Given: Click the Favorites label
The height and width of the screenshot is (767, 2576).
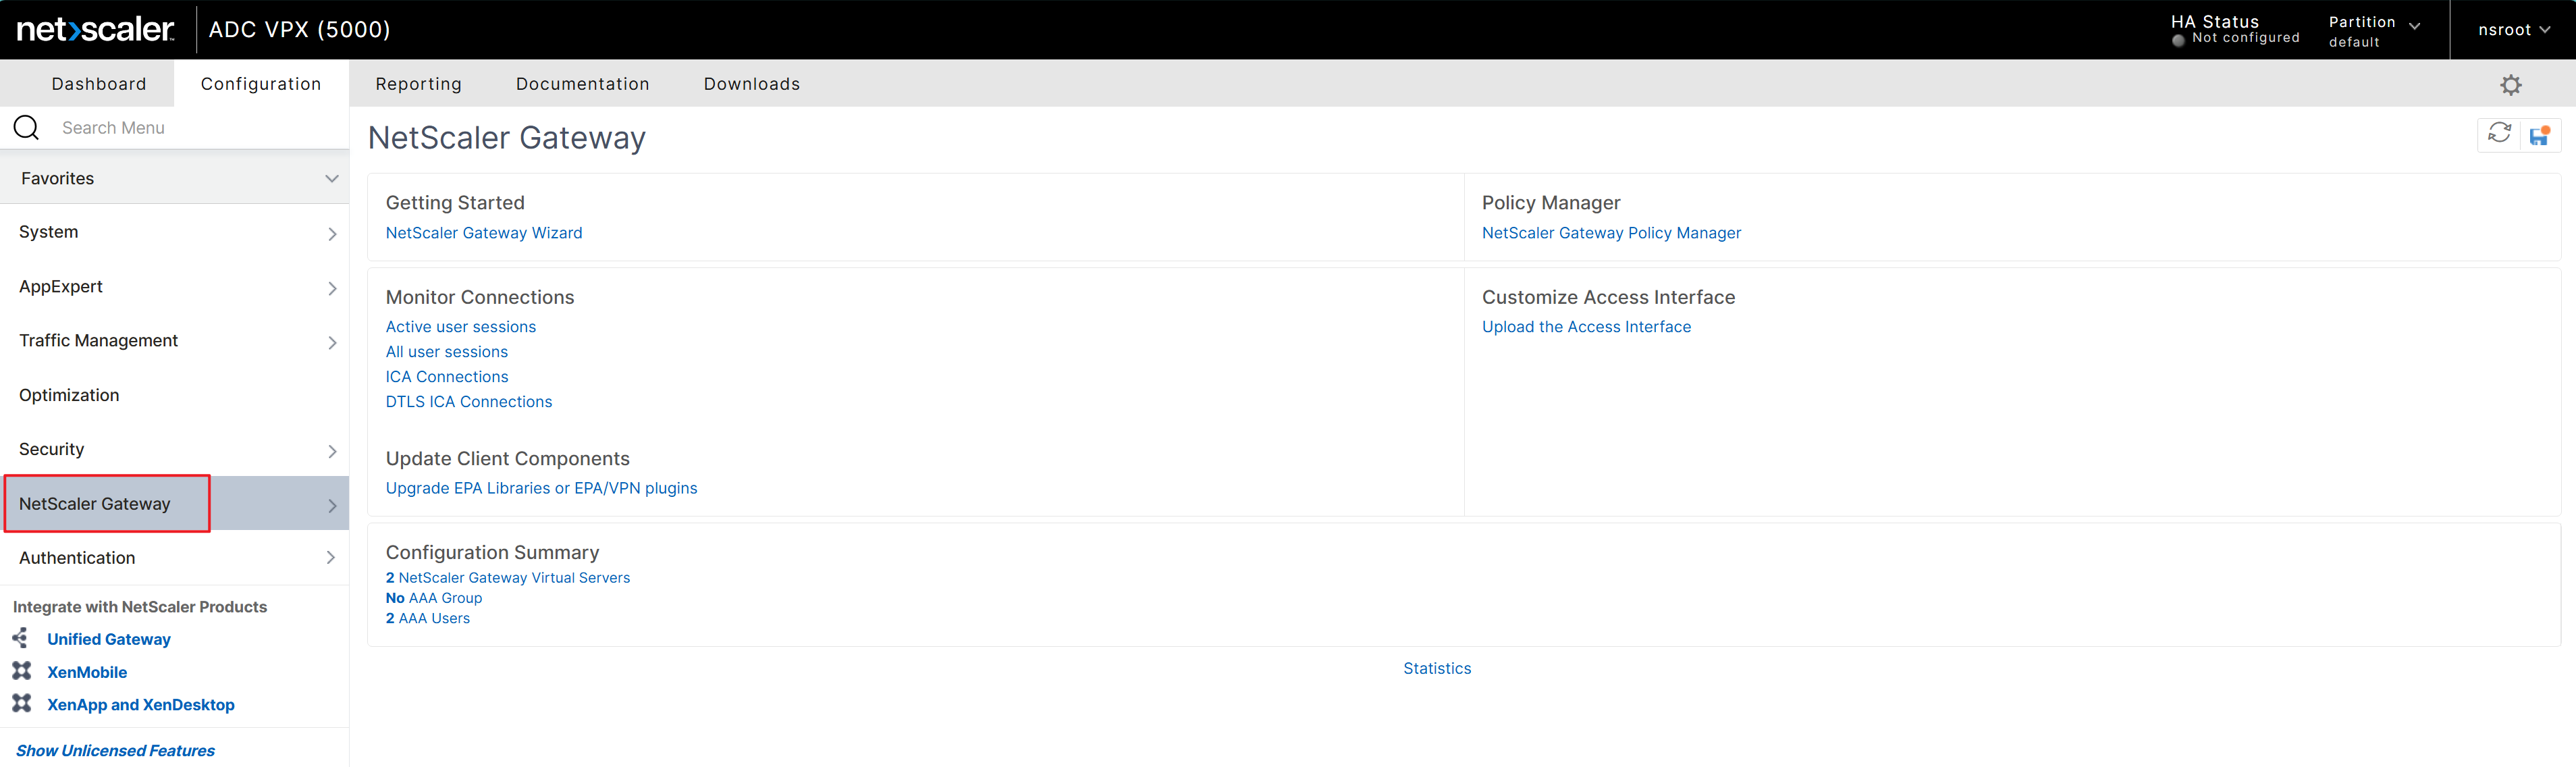Looking at the screenshot, I should [x=58, y=178].
